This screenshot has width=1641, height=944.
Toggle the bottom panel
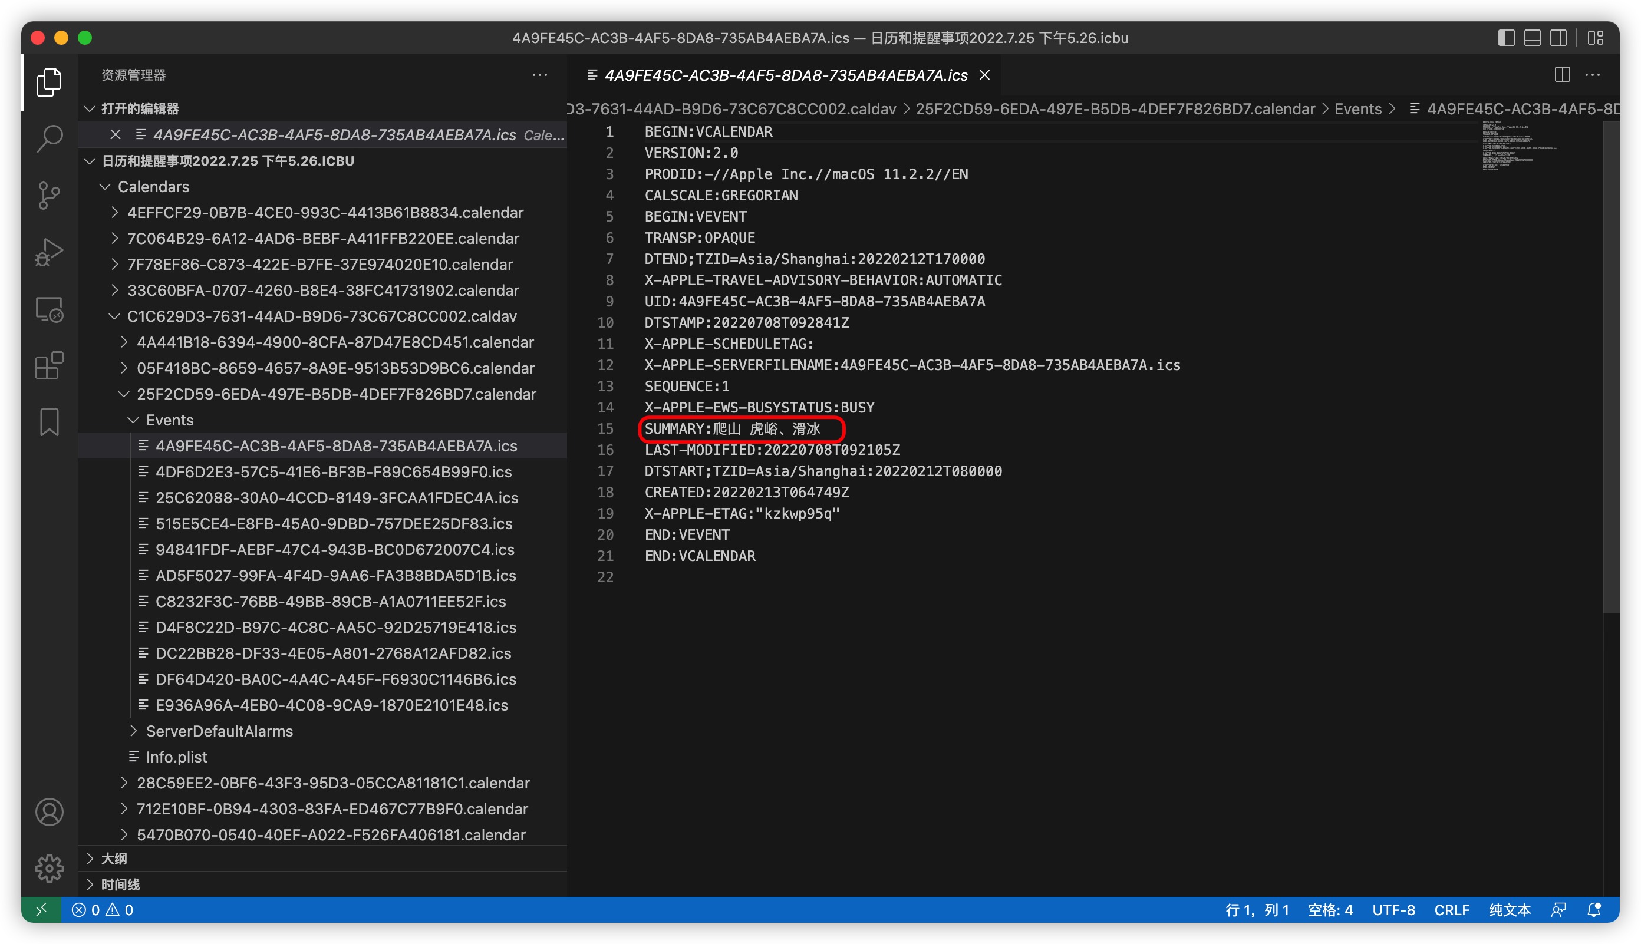[x=1532, y=38]
